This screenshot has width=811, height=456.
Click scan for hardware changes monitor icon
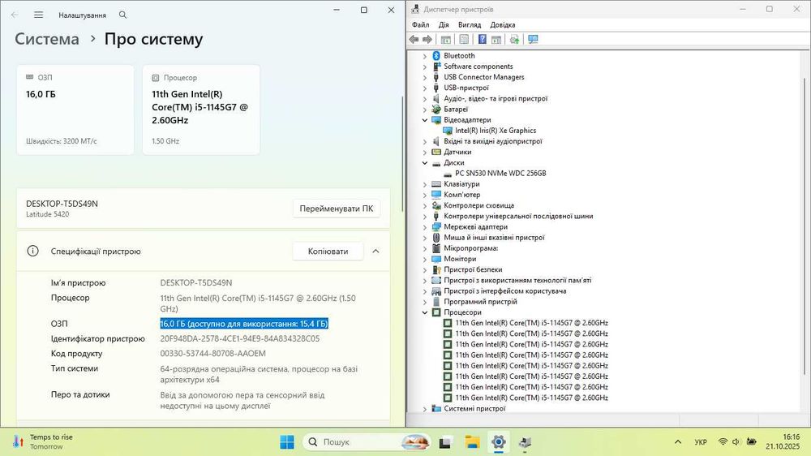click(x=533, y=39)
